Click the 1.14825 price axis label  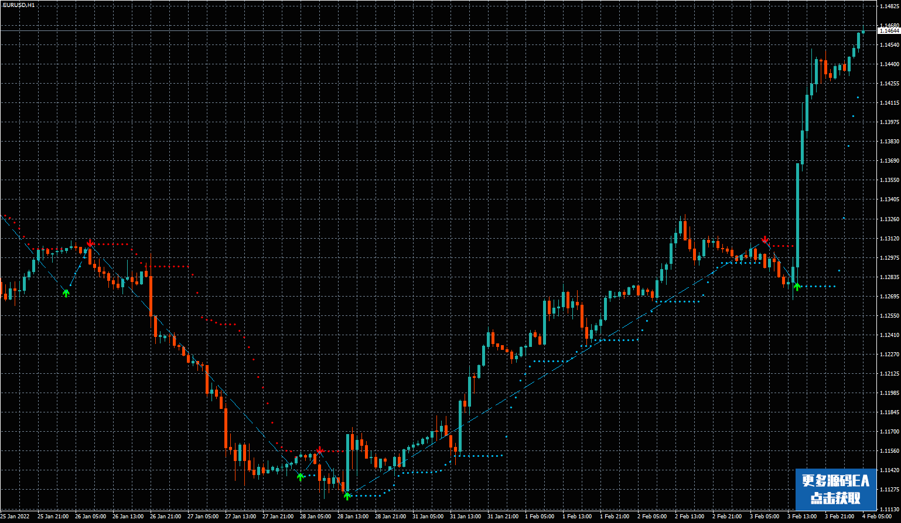click(x=889, y=6)
